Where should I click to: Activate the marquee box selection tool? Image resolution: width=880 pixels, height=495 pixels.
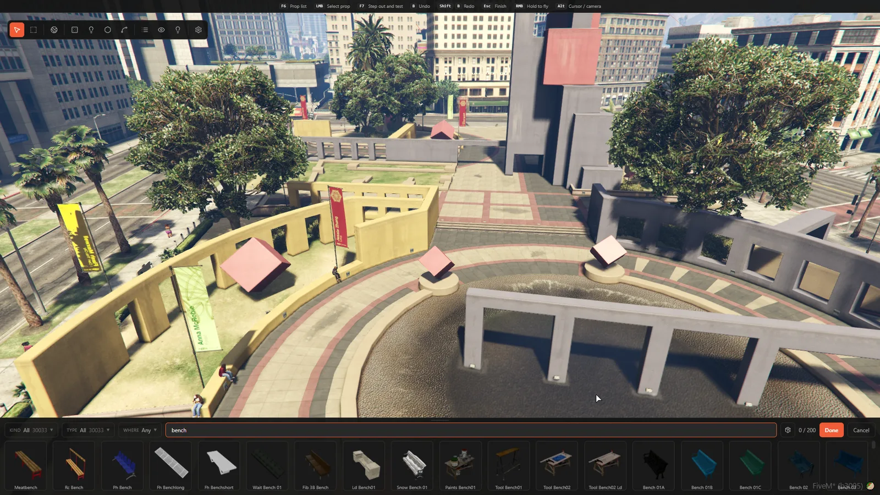34,30
